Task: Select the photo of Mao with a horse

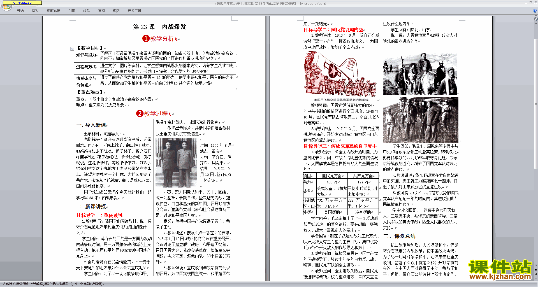Action: coord(420,74)
